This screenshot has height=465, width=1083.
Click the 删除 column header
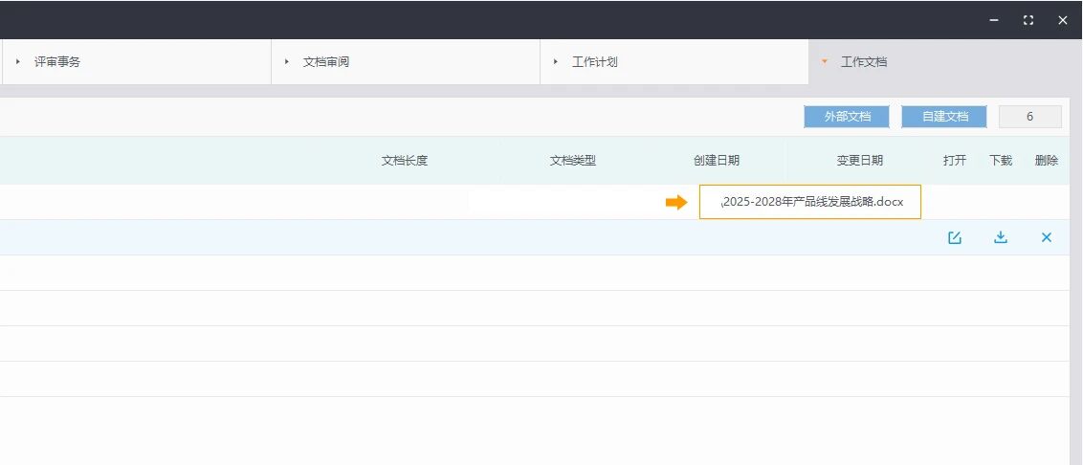pyautogui.click(x=1047, y=161)
